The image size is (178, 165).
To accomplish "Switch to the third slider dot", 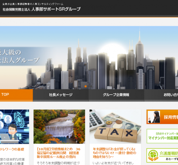I will coord(91,86).
